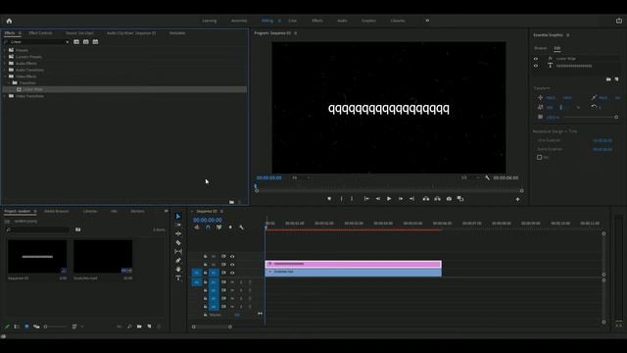Hide the Linear Wipe layer eye
The width and height of the screenshot is (627, 353).
coord(536,59)
